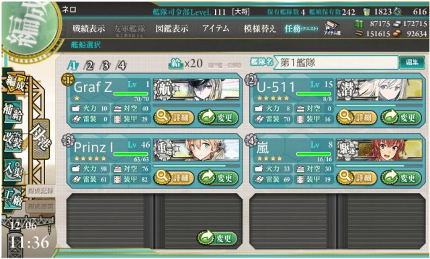Click 編集 to edit fleet name
The height and width of the screenshot is (259, 430).
point(412,62)
